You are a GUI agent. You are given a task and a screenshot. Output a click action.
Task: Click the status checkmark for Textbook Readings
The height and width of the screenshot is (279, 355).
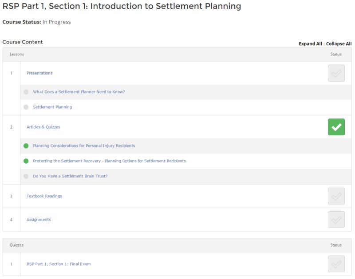pos(337,196)
